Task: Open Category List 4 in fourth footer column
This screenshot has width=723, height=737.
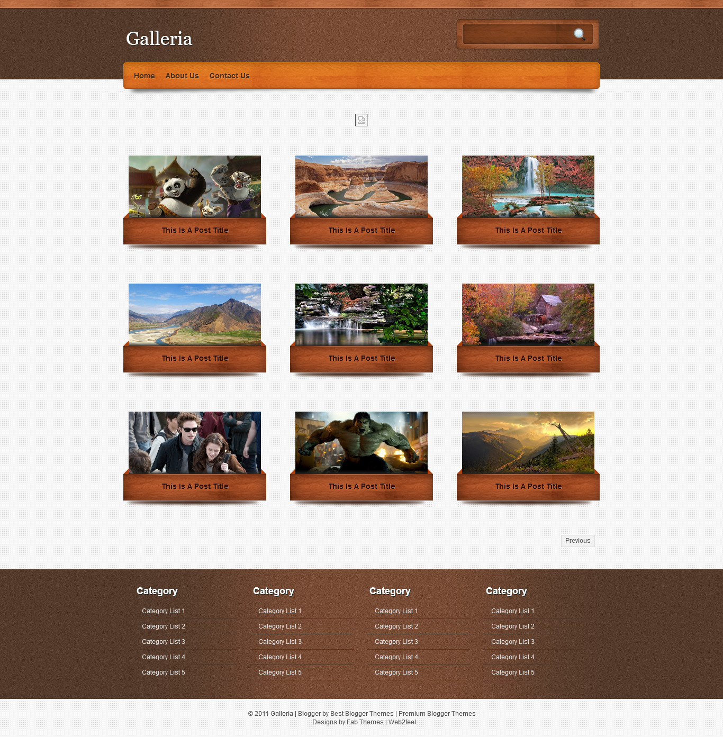Action: tap(512, 657)
